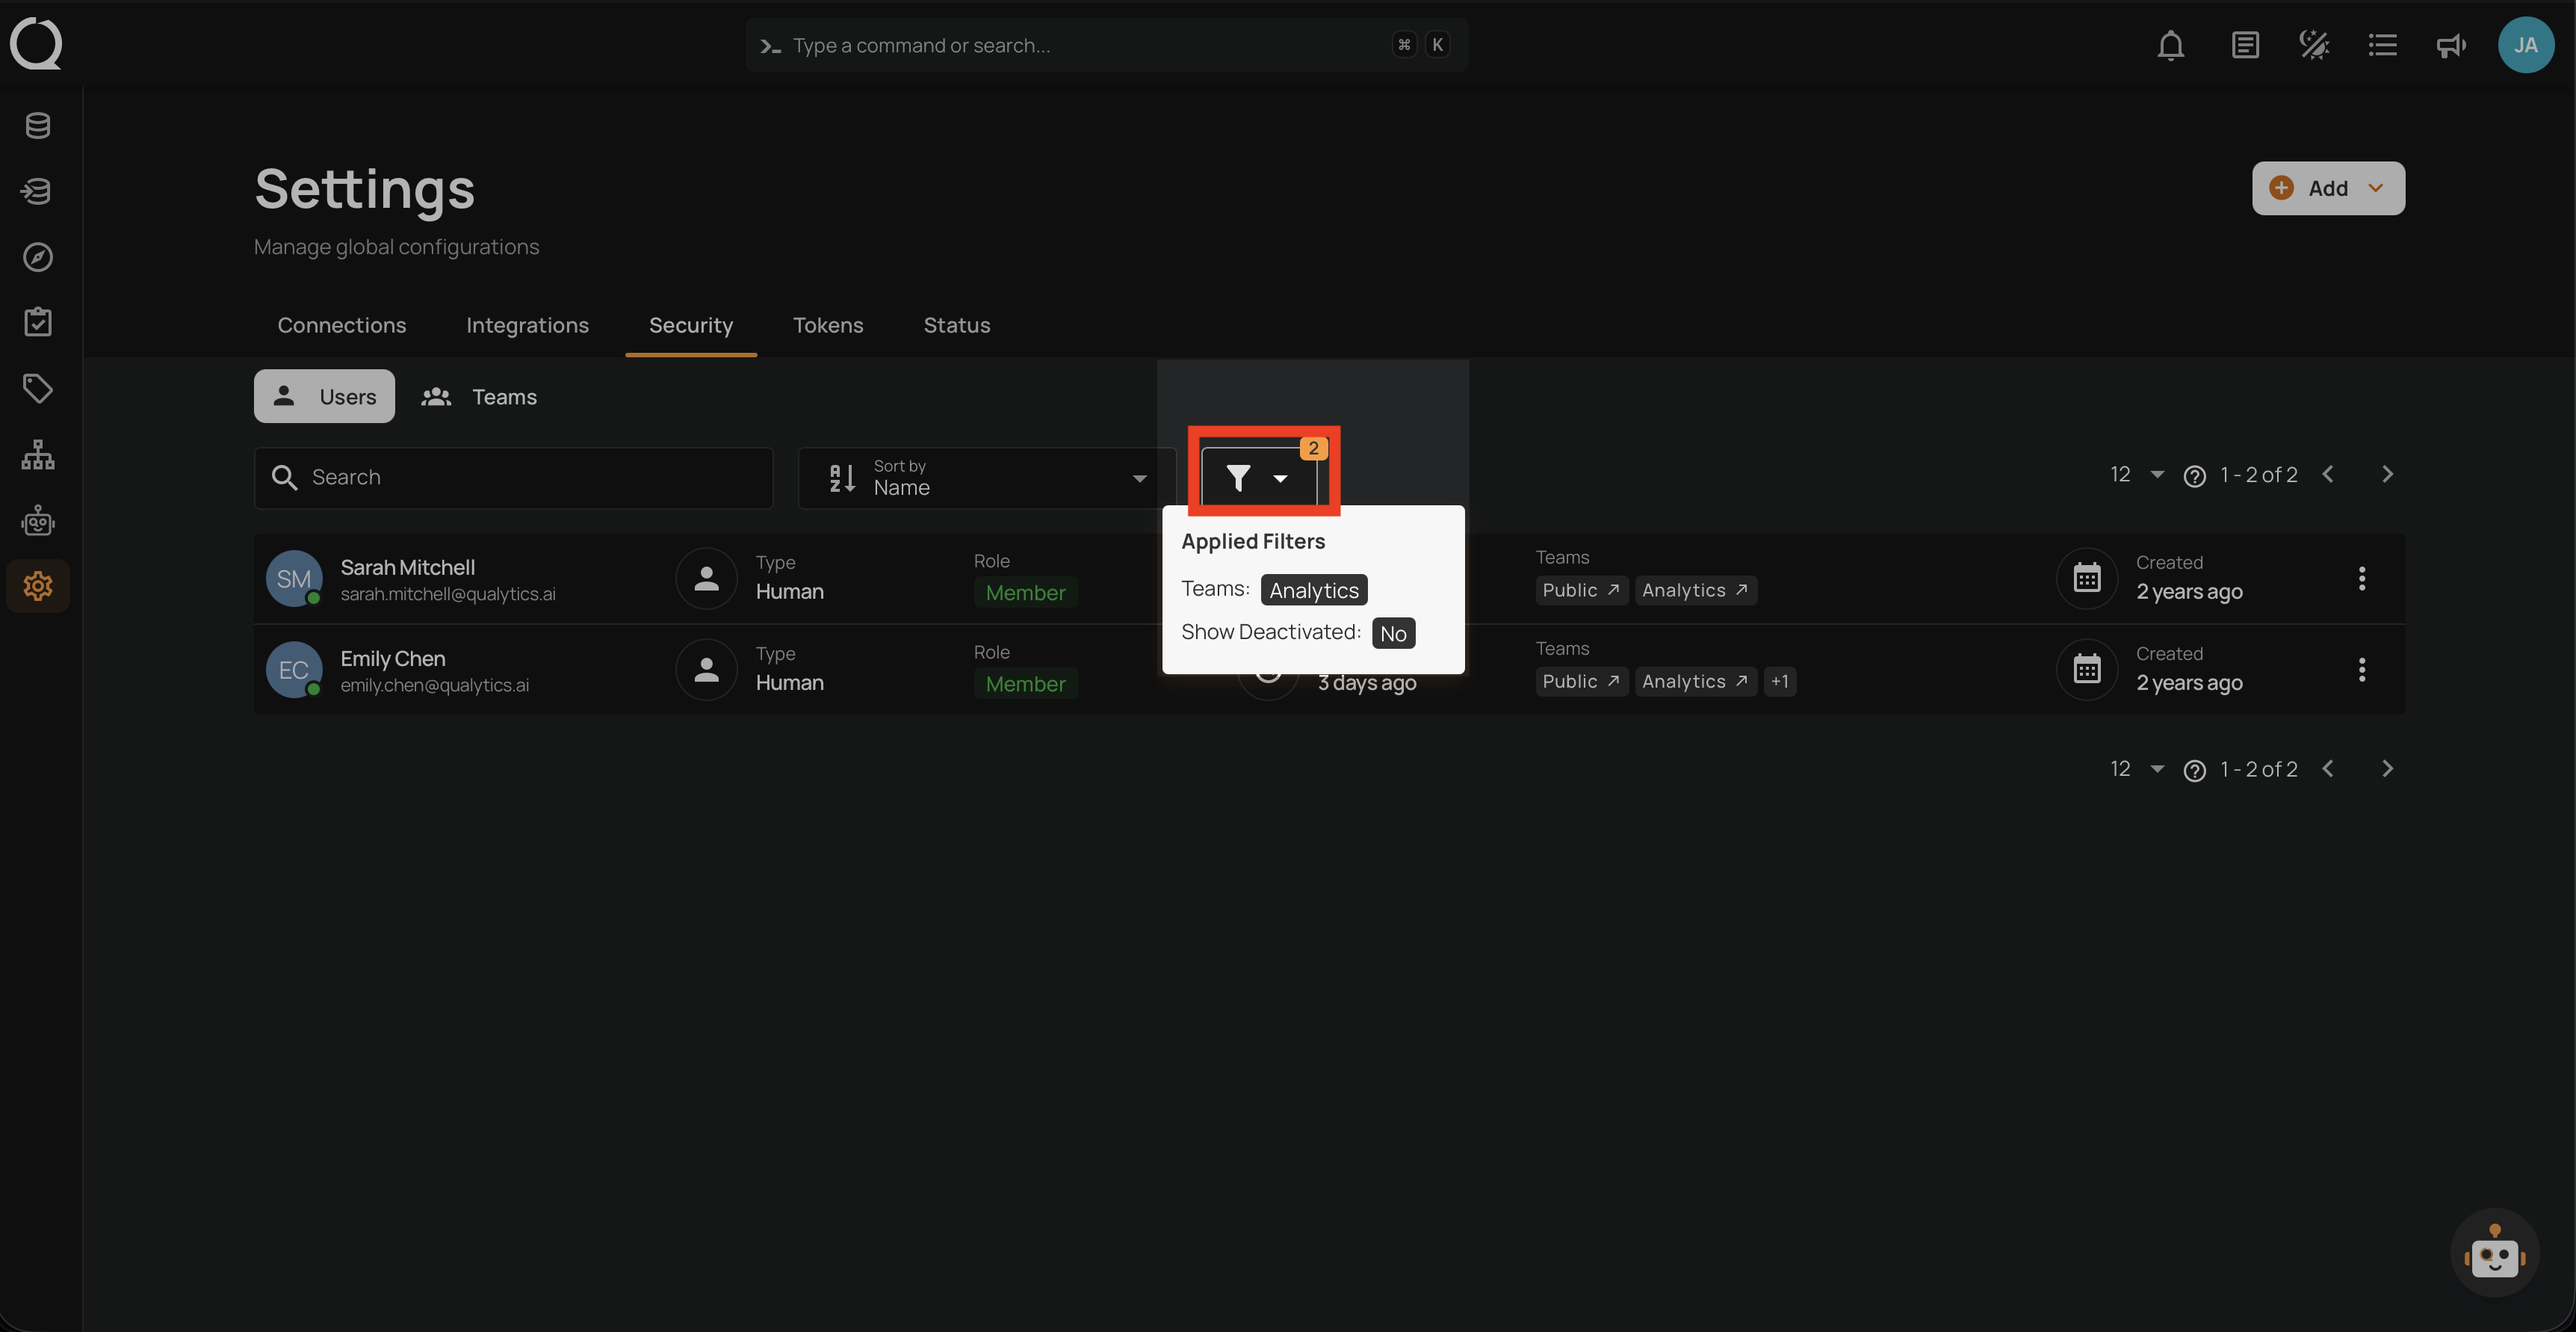Select the Users toggle button
Screen dimensions: 2576x1332
[324, 396]
